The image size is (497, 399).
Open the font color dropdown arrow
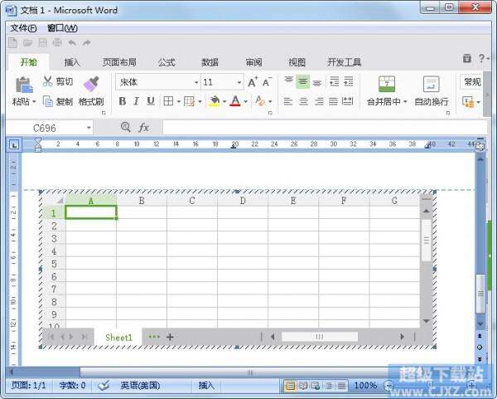click(246, 101)
